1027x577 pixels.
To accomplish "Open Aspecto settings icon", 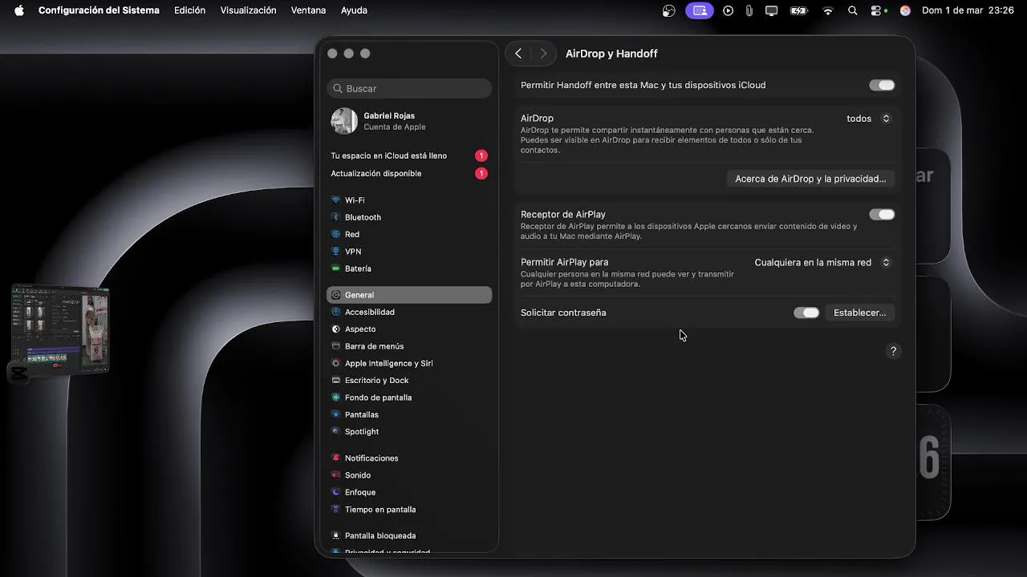I will tap(335, 329).
